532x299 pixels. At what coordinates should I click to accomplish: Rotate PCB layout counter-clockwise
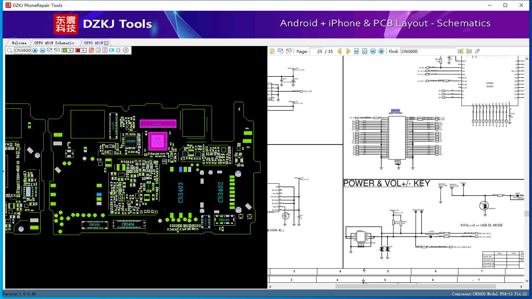click(x=57, y=51)
